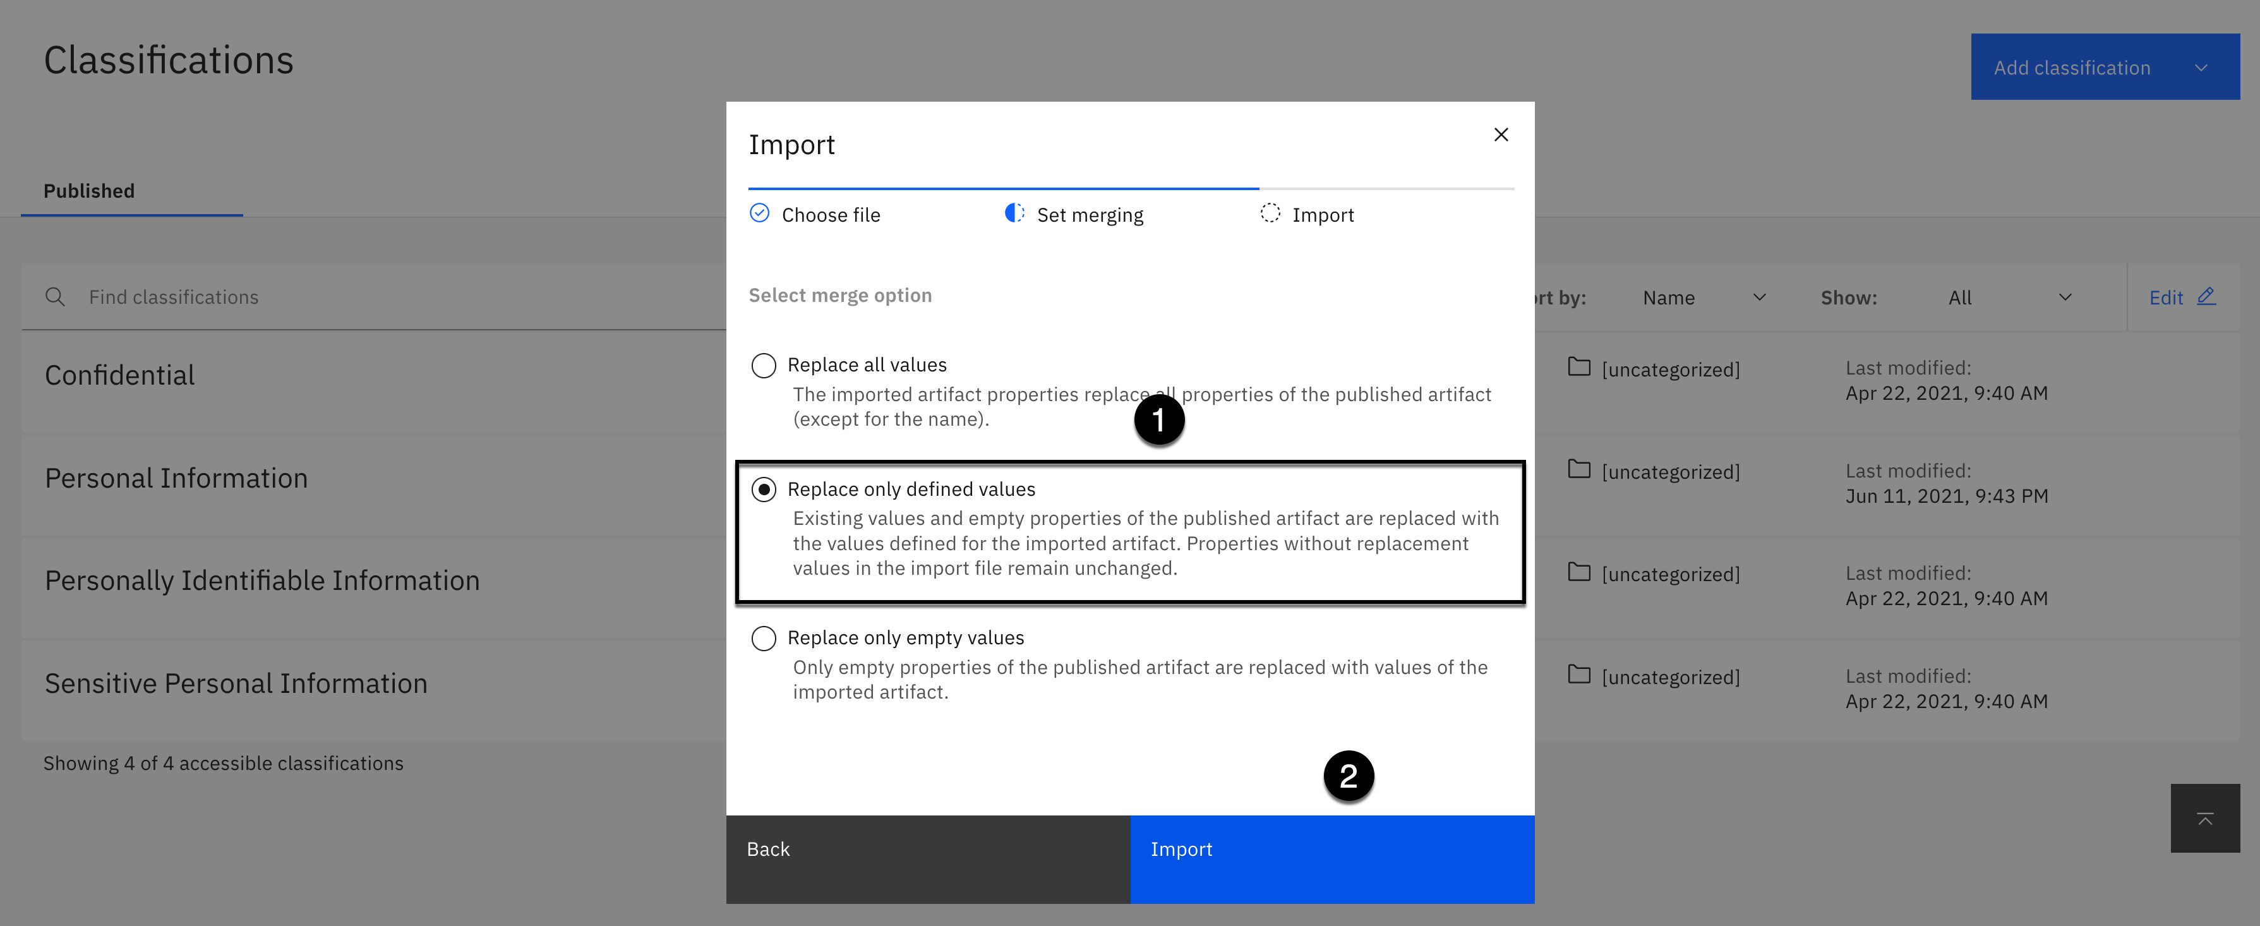This screenshot has width=2260, height=926.
Task: Click the Set merging step progress icon
Action: [x=1014, y=213]
